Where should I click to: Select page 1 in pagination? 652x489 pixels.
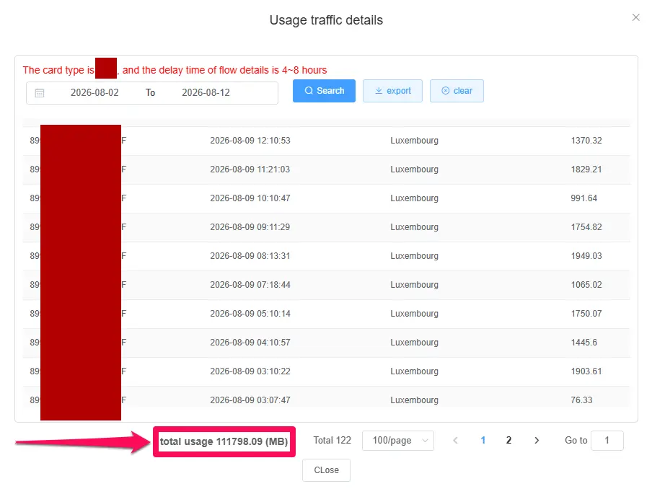click(483, 441)
